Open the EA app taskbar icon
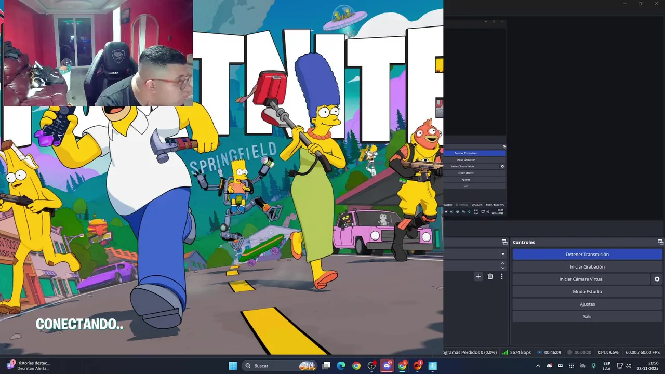The width and height of the screenshot is (665, 374). (417, 366)
